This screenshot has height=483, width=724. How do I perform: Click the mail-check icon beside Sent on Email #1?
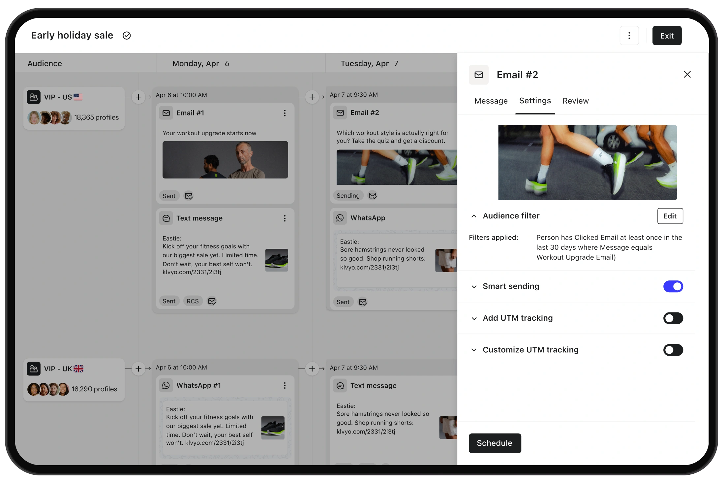(189, 196)
